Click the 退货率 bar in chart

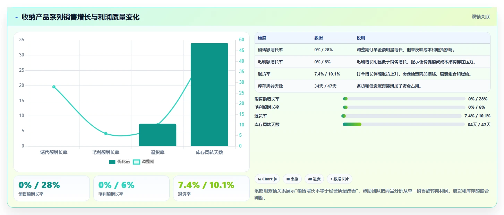tap(157, 135)
